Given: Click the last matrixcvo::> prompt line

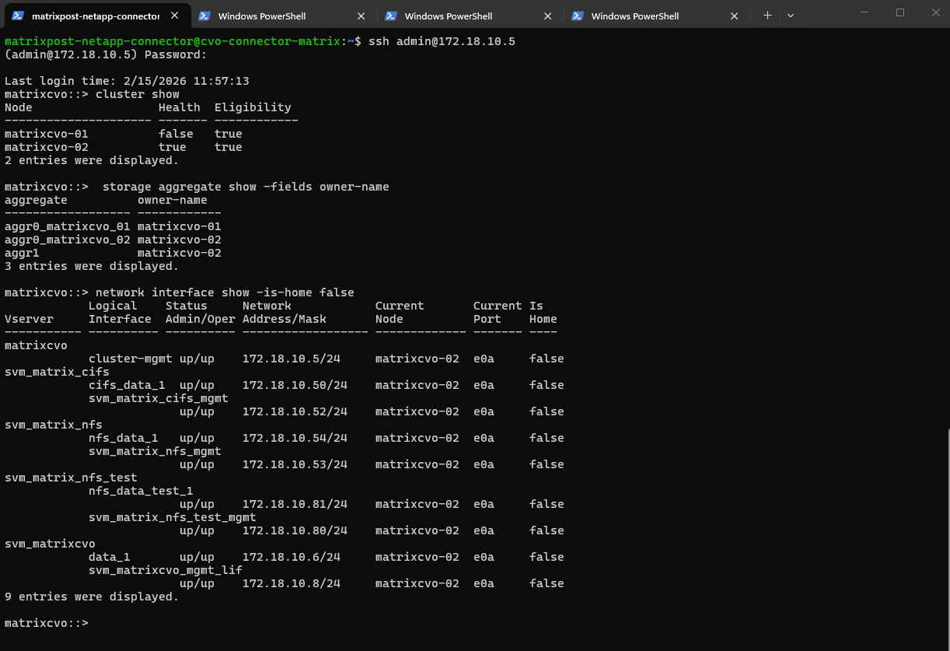Looking at the screenshot, I should click(47, 623).
